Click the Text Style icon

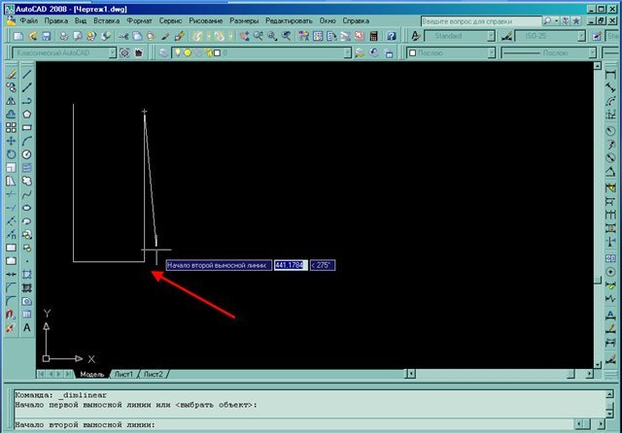click(415, 37)
